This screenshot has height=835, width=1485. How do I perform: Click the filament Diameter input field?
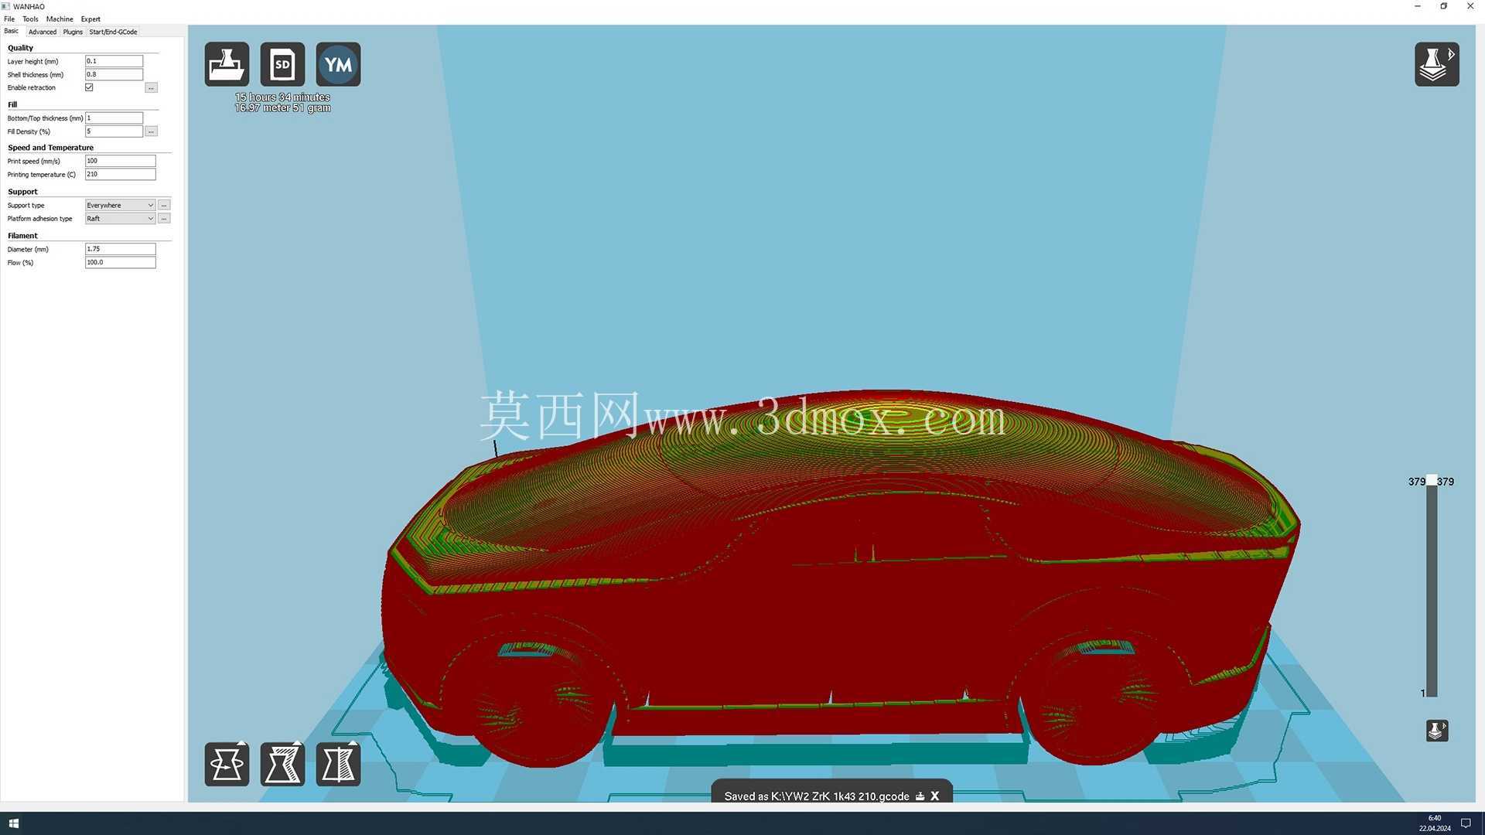(x=120, y=249)
